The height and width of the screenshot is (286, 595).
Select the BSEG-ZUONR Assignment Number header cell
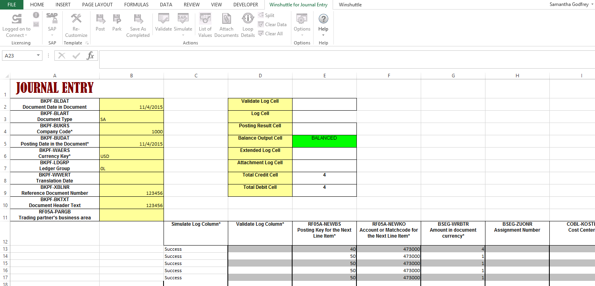tap(517, 233)
